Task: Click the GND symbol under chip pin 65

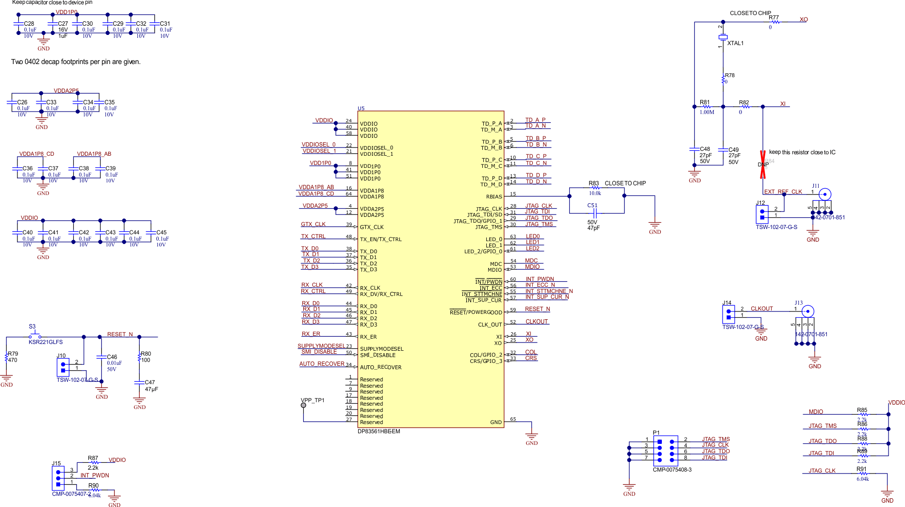Action: pos(532,437)
